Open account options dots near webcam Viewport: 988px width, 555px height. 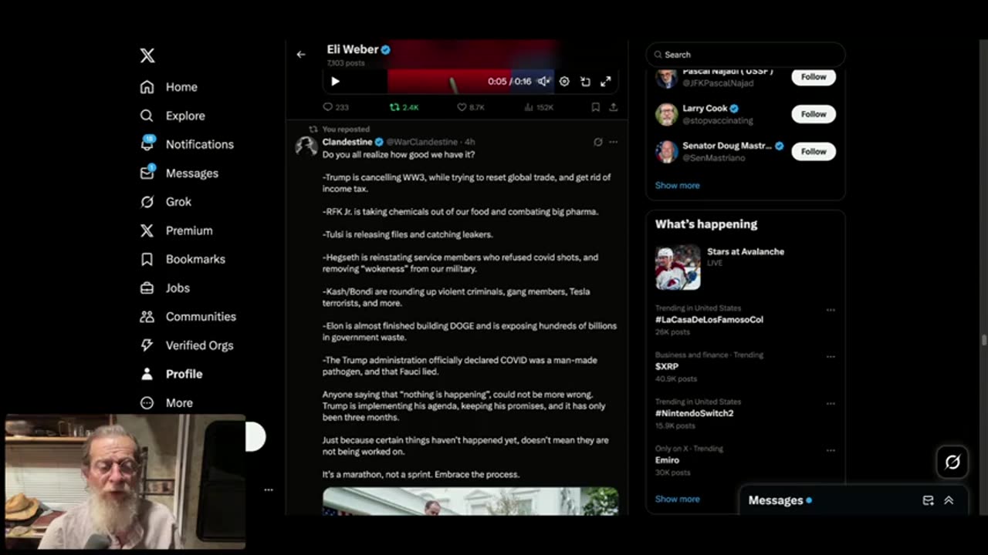[x=268, y=489]
